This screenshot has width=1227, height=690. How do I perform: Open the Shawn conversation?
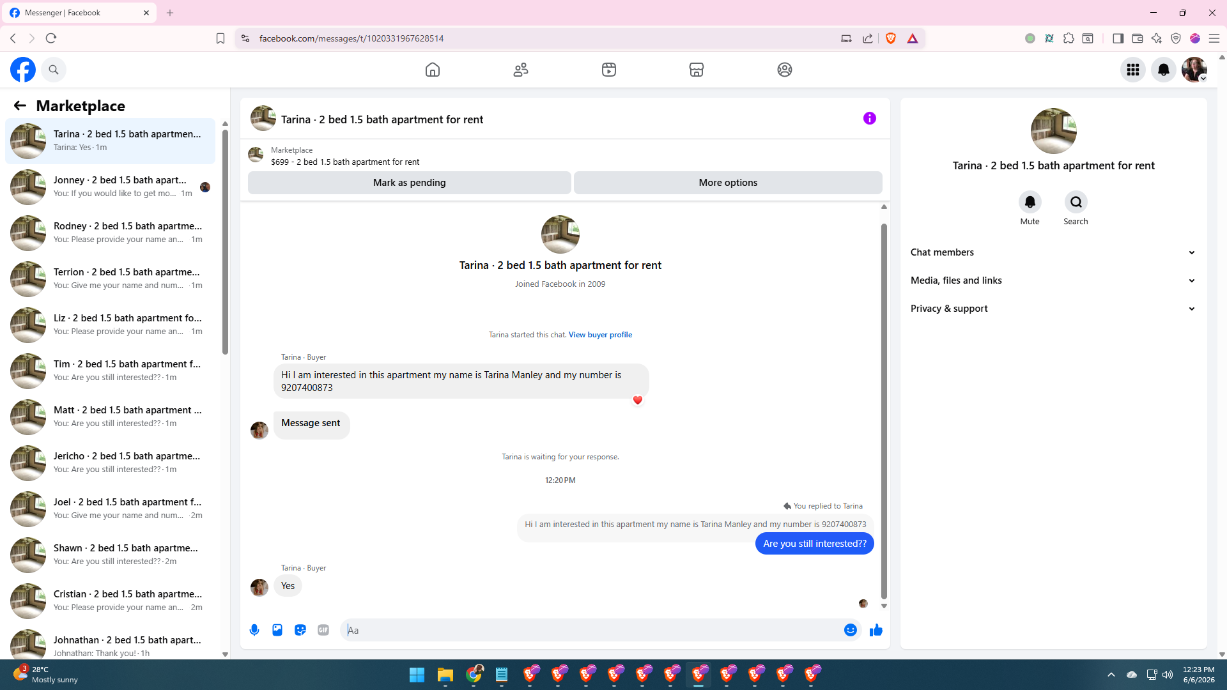pos(110,555)
